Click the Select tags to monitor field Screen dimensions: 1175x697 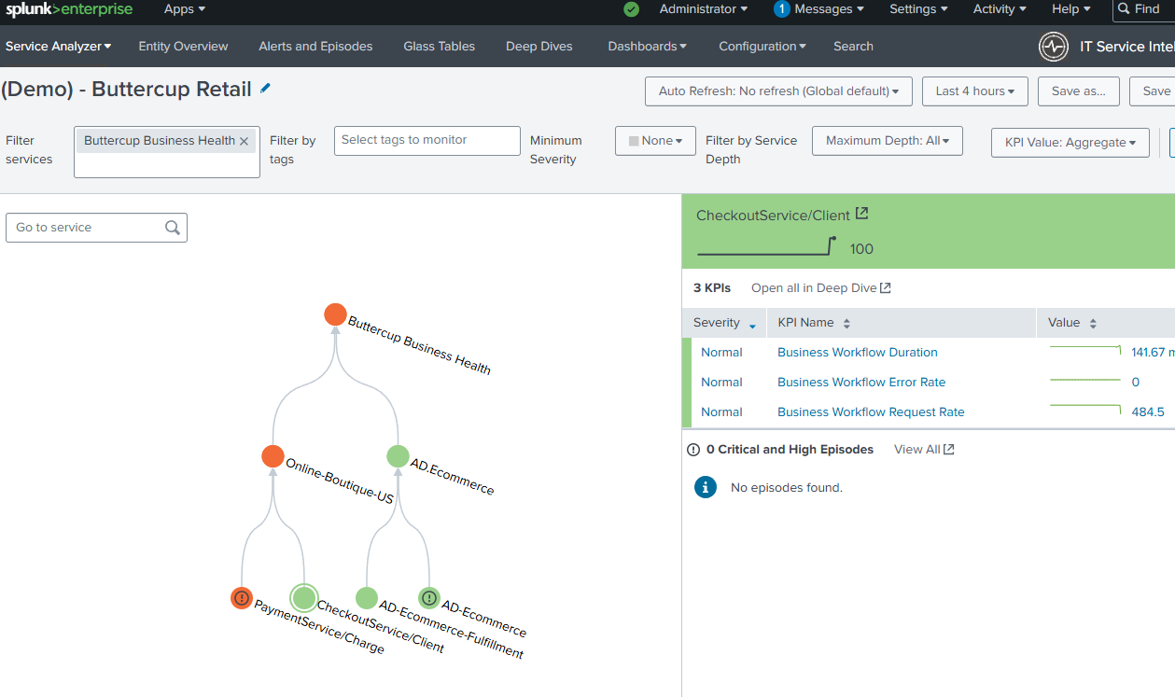427,141
